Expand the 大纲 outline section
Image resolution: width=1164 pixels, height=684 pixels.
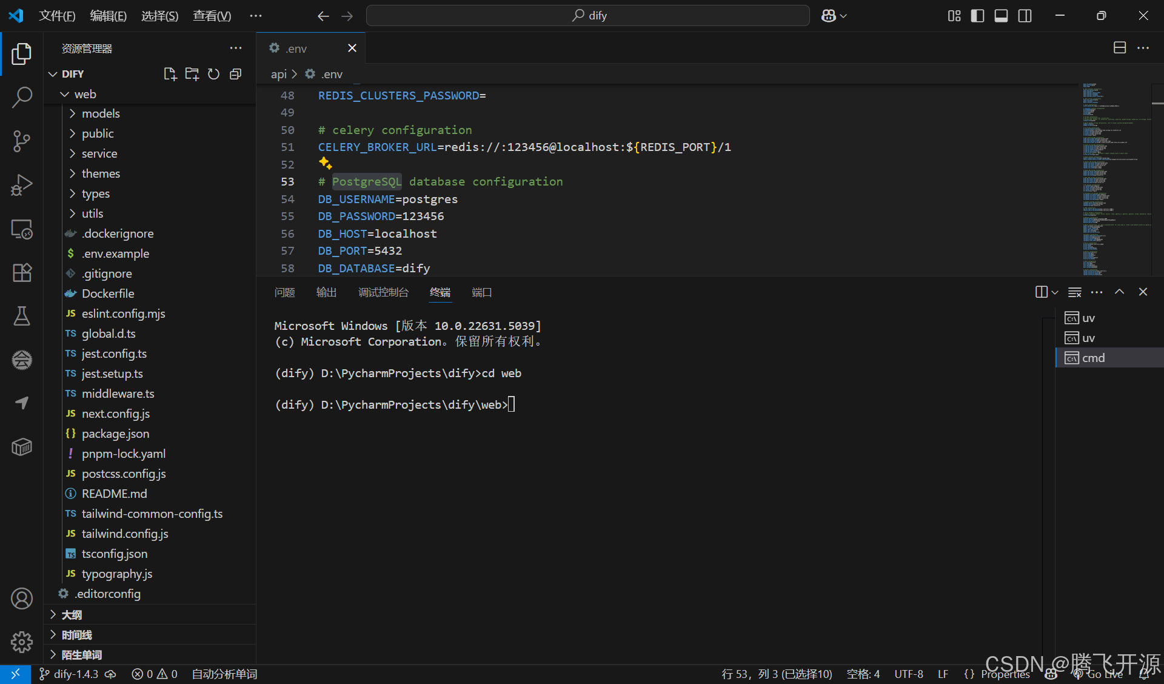tap(72, 615)
